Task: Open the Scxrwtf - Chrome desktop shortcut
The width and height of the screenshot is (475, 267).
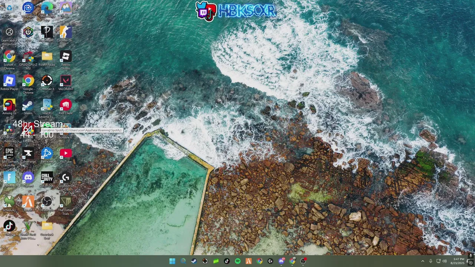Action: 9,60
